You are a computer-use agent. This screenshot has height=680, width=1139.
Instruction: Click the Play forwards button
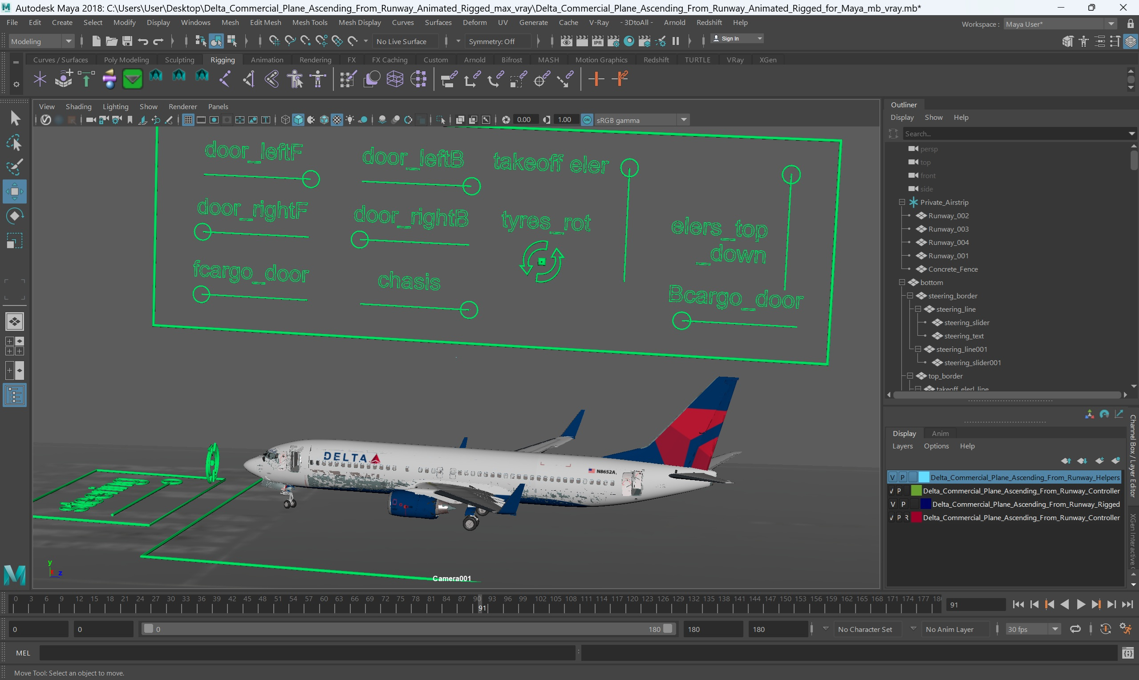[x=1080, y=604]
